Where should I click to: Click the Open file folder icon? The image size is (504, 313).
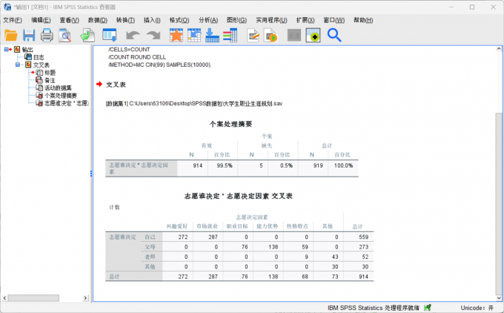coord(10,35)
